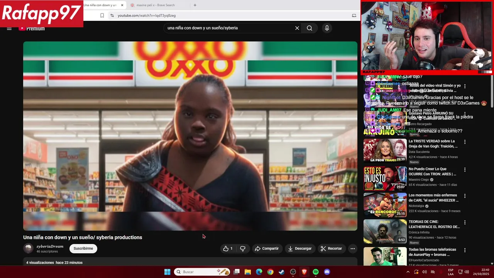Switch to Una niña con down tab
Viewport: 494px width, 278px height.
click(x=100, y=5)
